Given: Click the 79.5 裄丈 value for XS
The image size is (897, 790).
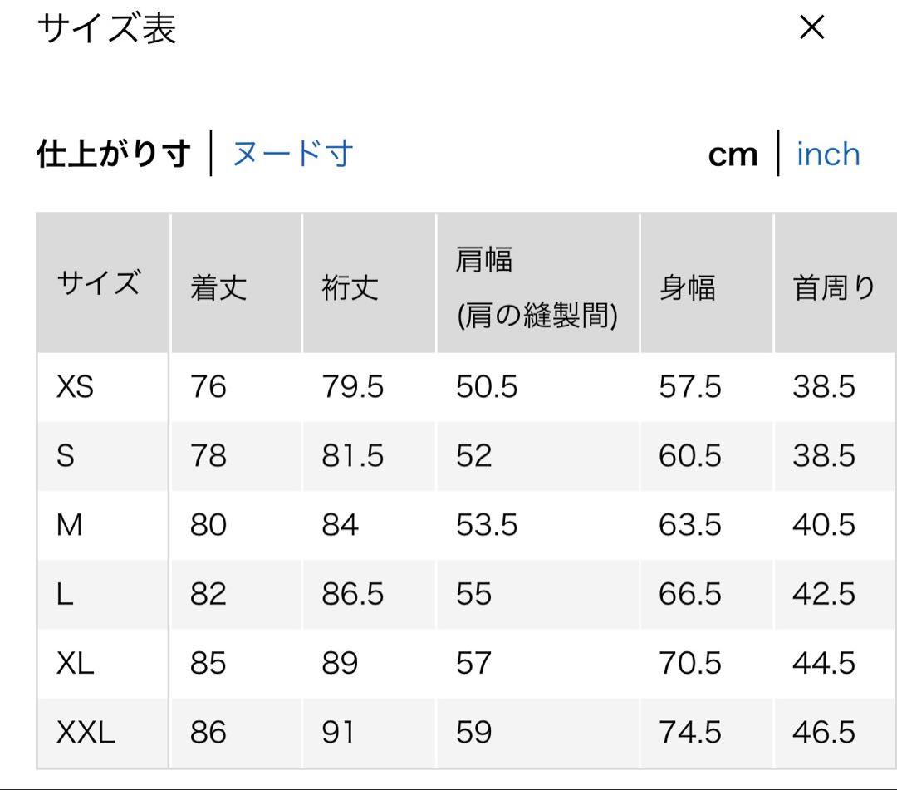Looking at the screenshot, I should point(352,387).
